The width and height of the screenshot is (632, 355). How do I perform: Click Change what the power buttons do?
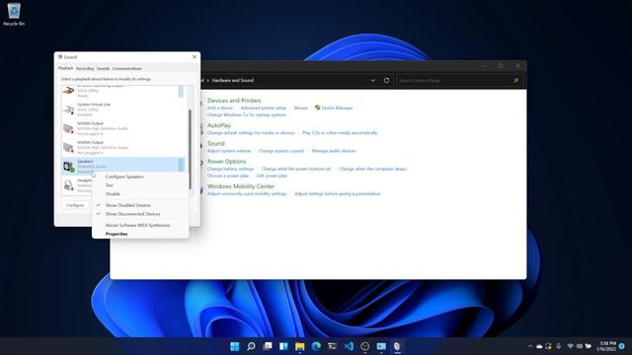coord(296,169)
